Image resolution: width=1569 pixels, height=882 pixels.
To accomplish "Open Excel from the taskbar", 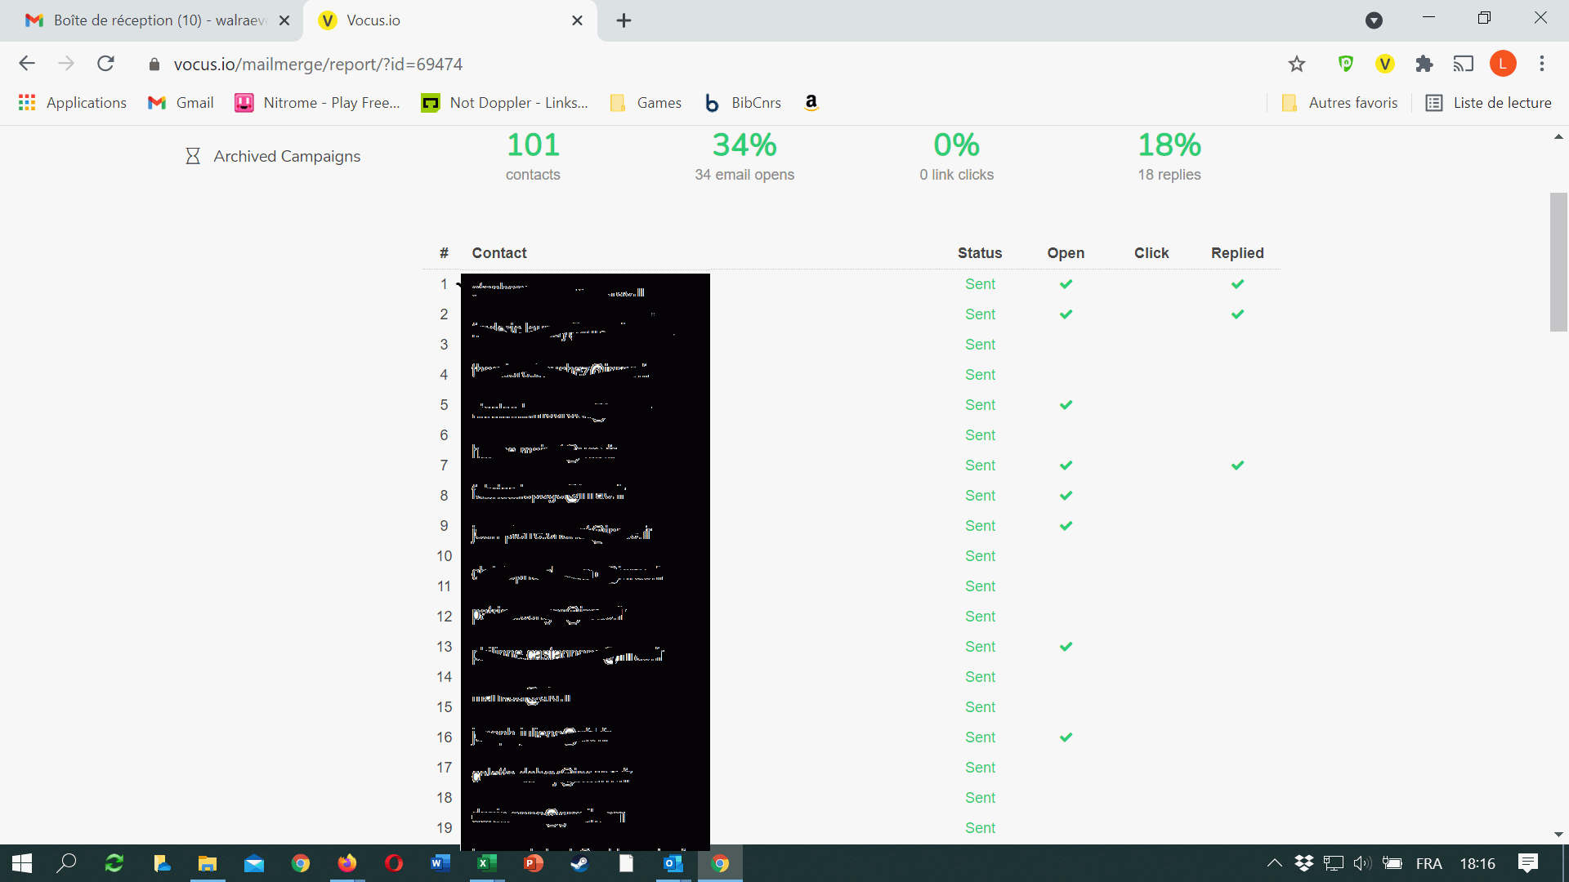I will coord(487,863).
